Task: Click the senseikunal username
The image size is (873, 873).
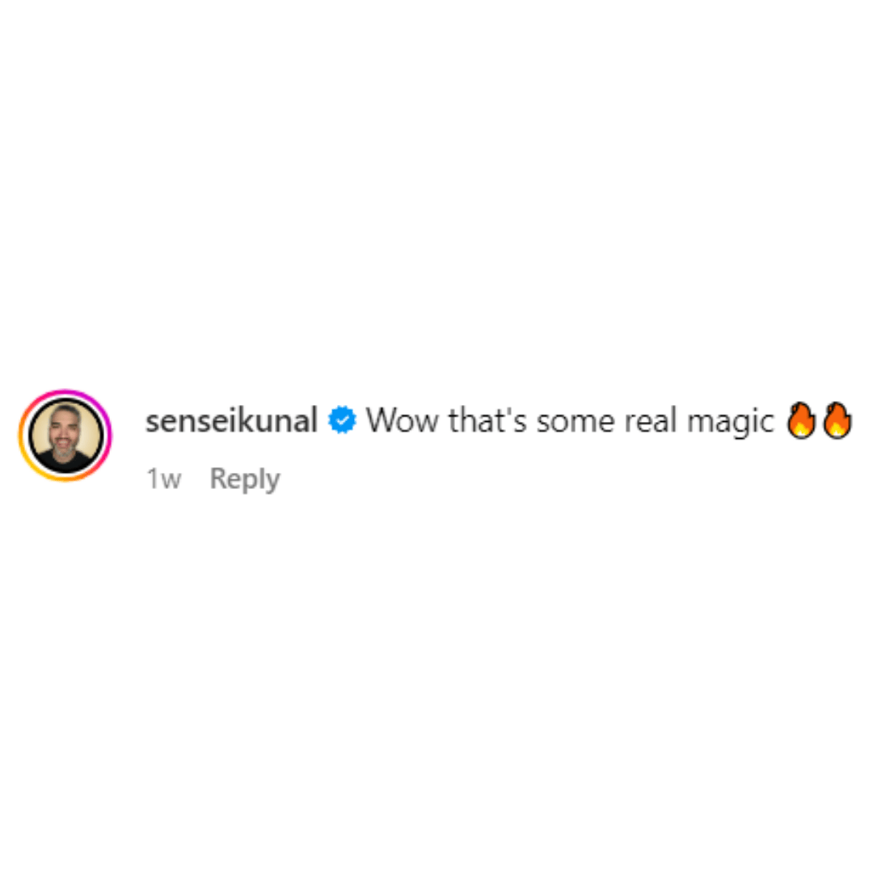Action: 232,420
